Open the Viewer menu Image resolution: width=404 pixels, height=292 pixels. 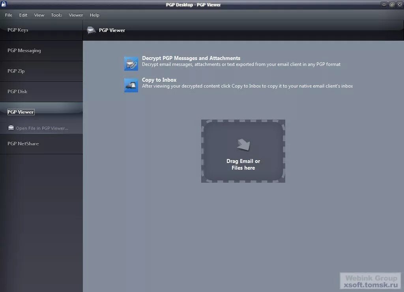click(x=76, y=15)
